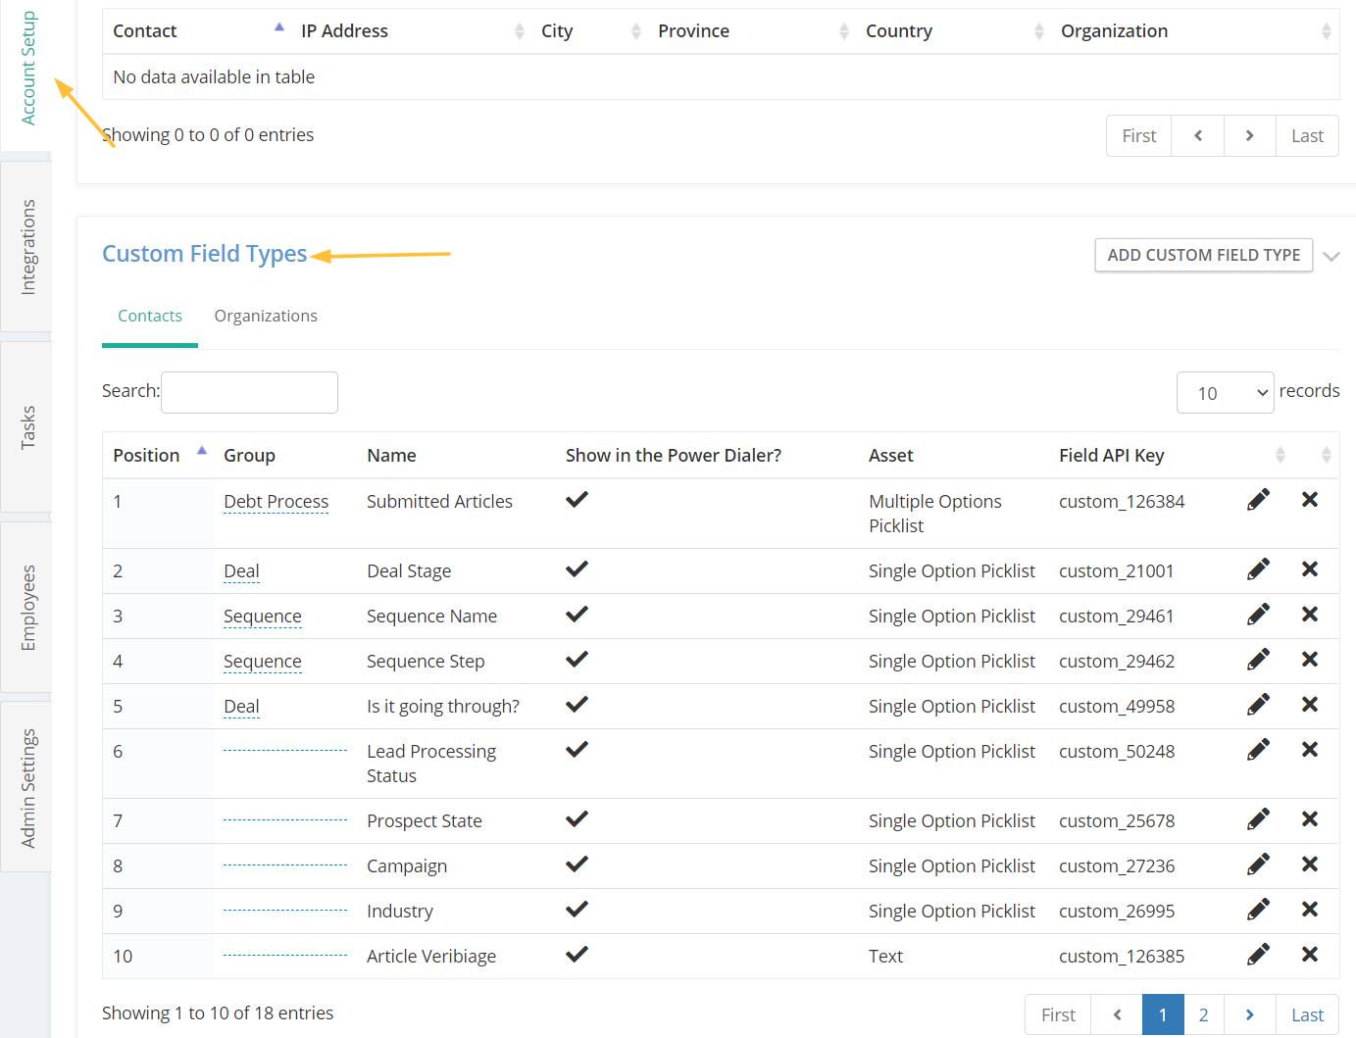Screen dimensions: 1356x1038
Task: Click ADD CUSTOM FIELD TYPE button
Action: pos(1203,255)
